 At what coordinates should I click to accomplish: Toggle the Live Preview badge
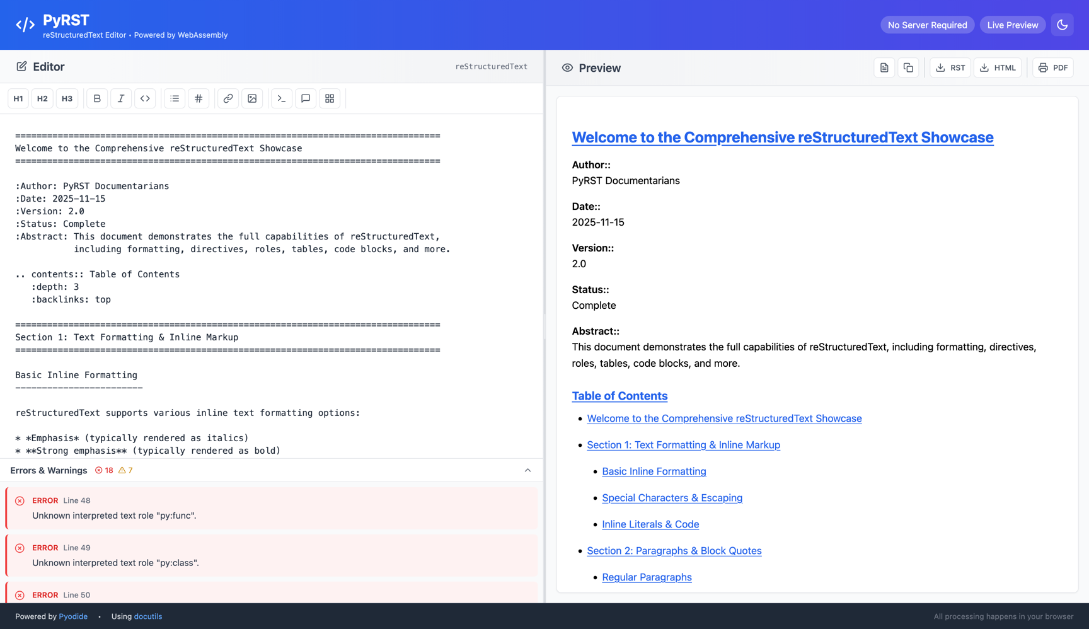(x=1012, y=25)
